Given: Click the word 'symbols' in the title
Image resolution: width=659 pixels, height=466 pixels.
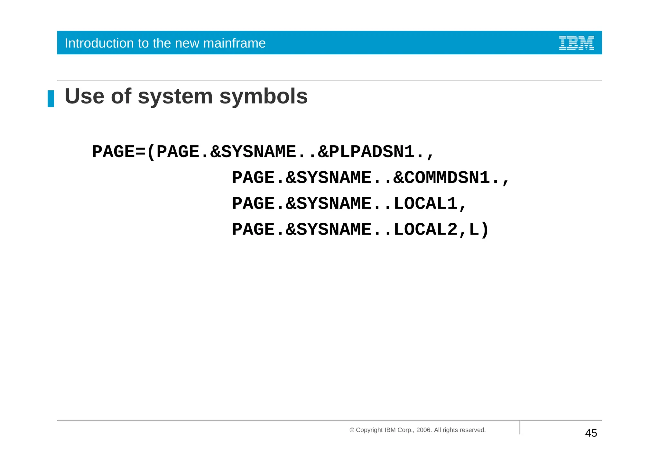Looking at the screenshot, I should pyautogui.click(x=263, y=96).
